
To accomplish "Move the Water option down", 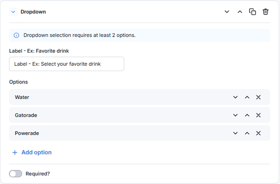I will [x=235, y=97].
